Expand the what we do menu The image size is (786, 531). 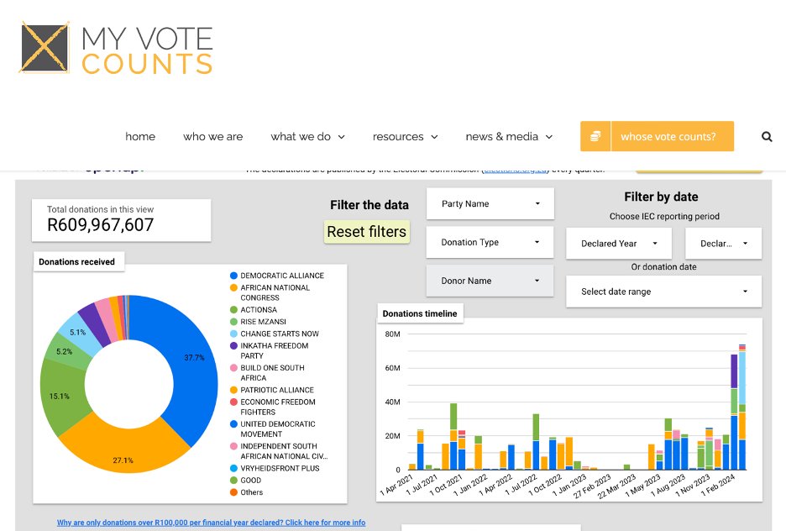coord(308,136)
